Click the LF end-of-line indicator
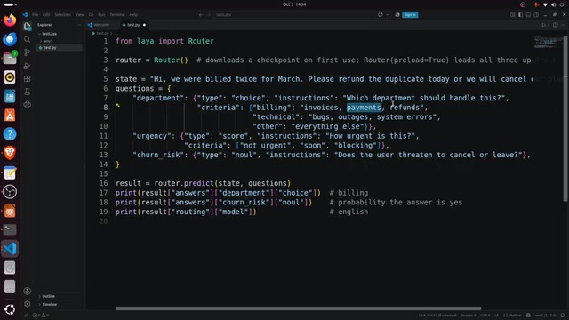The image size is (569, 320). pyautogui.click(x=496, y=316)
